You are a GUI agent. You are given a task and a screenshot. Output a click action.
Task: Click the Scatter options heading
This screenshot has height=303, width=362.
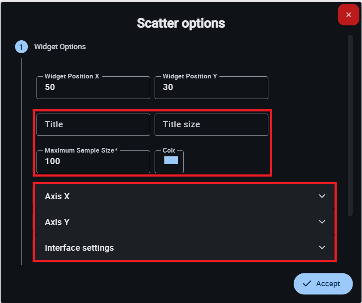coord(181,23)
